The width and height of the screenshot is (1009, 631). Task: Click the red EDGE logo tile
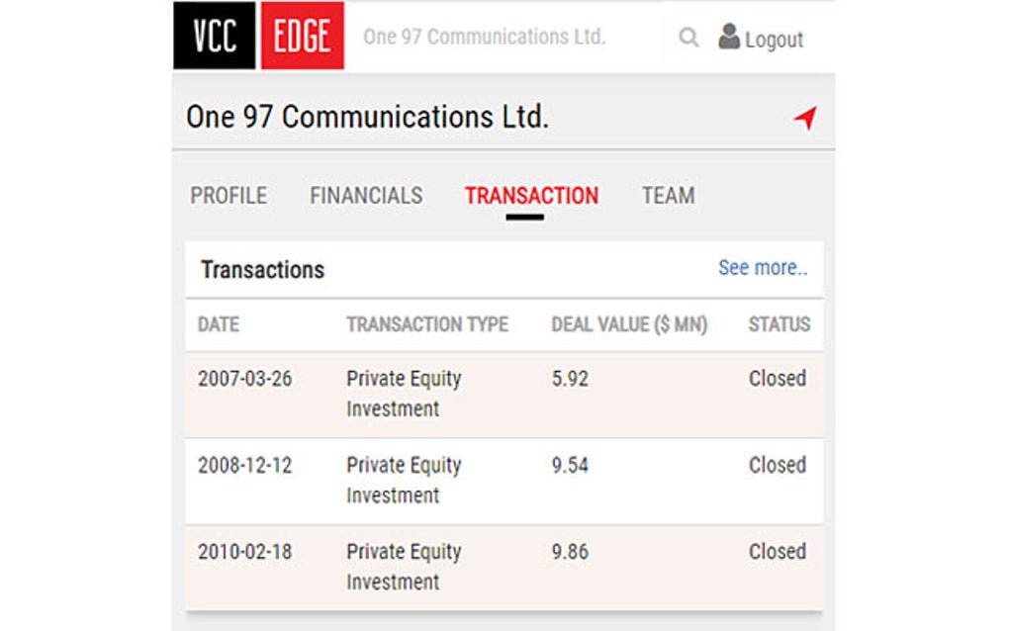coord(302,37)
